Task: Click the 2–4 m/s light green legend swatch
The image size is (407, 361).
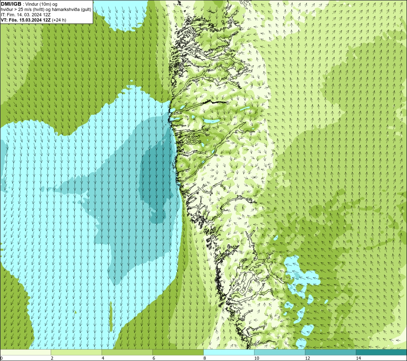Action: (x=77, y=352)
